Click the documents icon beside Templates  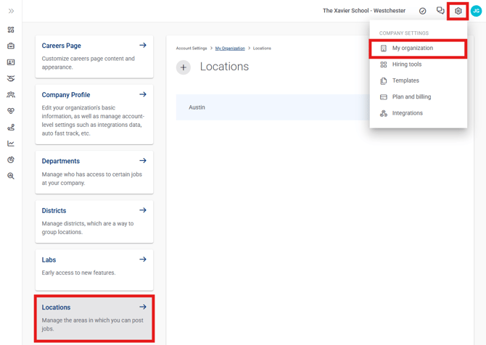(x=384, y=81)
